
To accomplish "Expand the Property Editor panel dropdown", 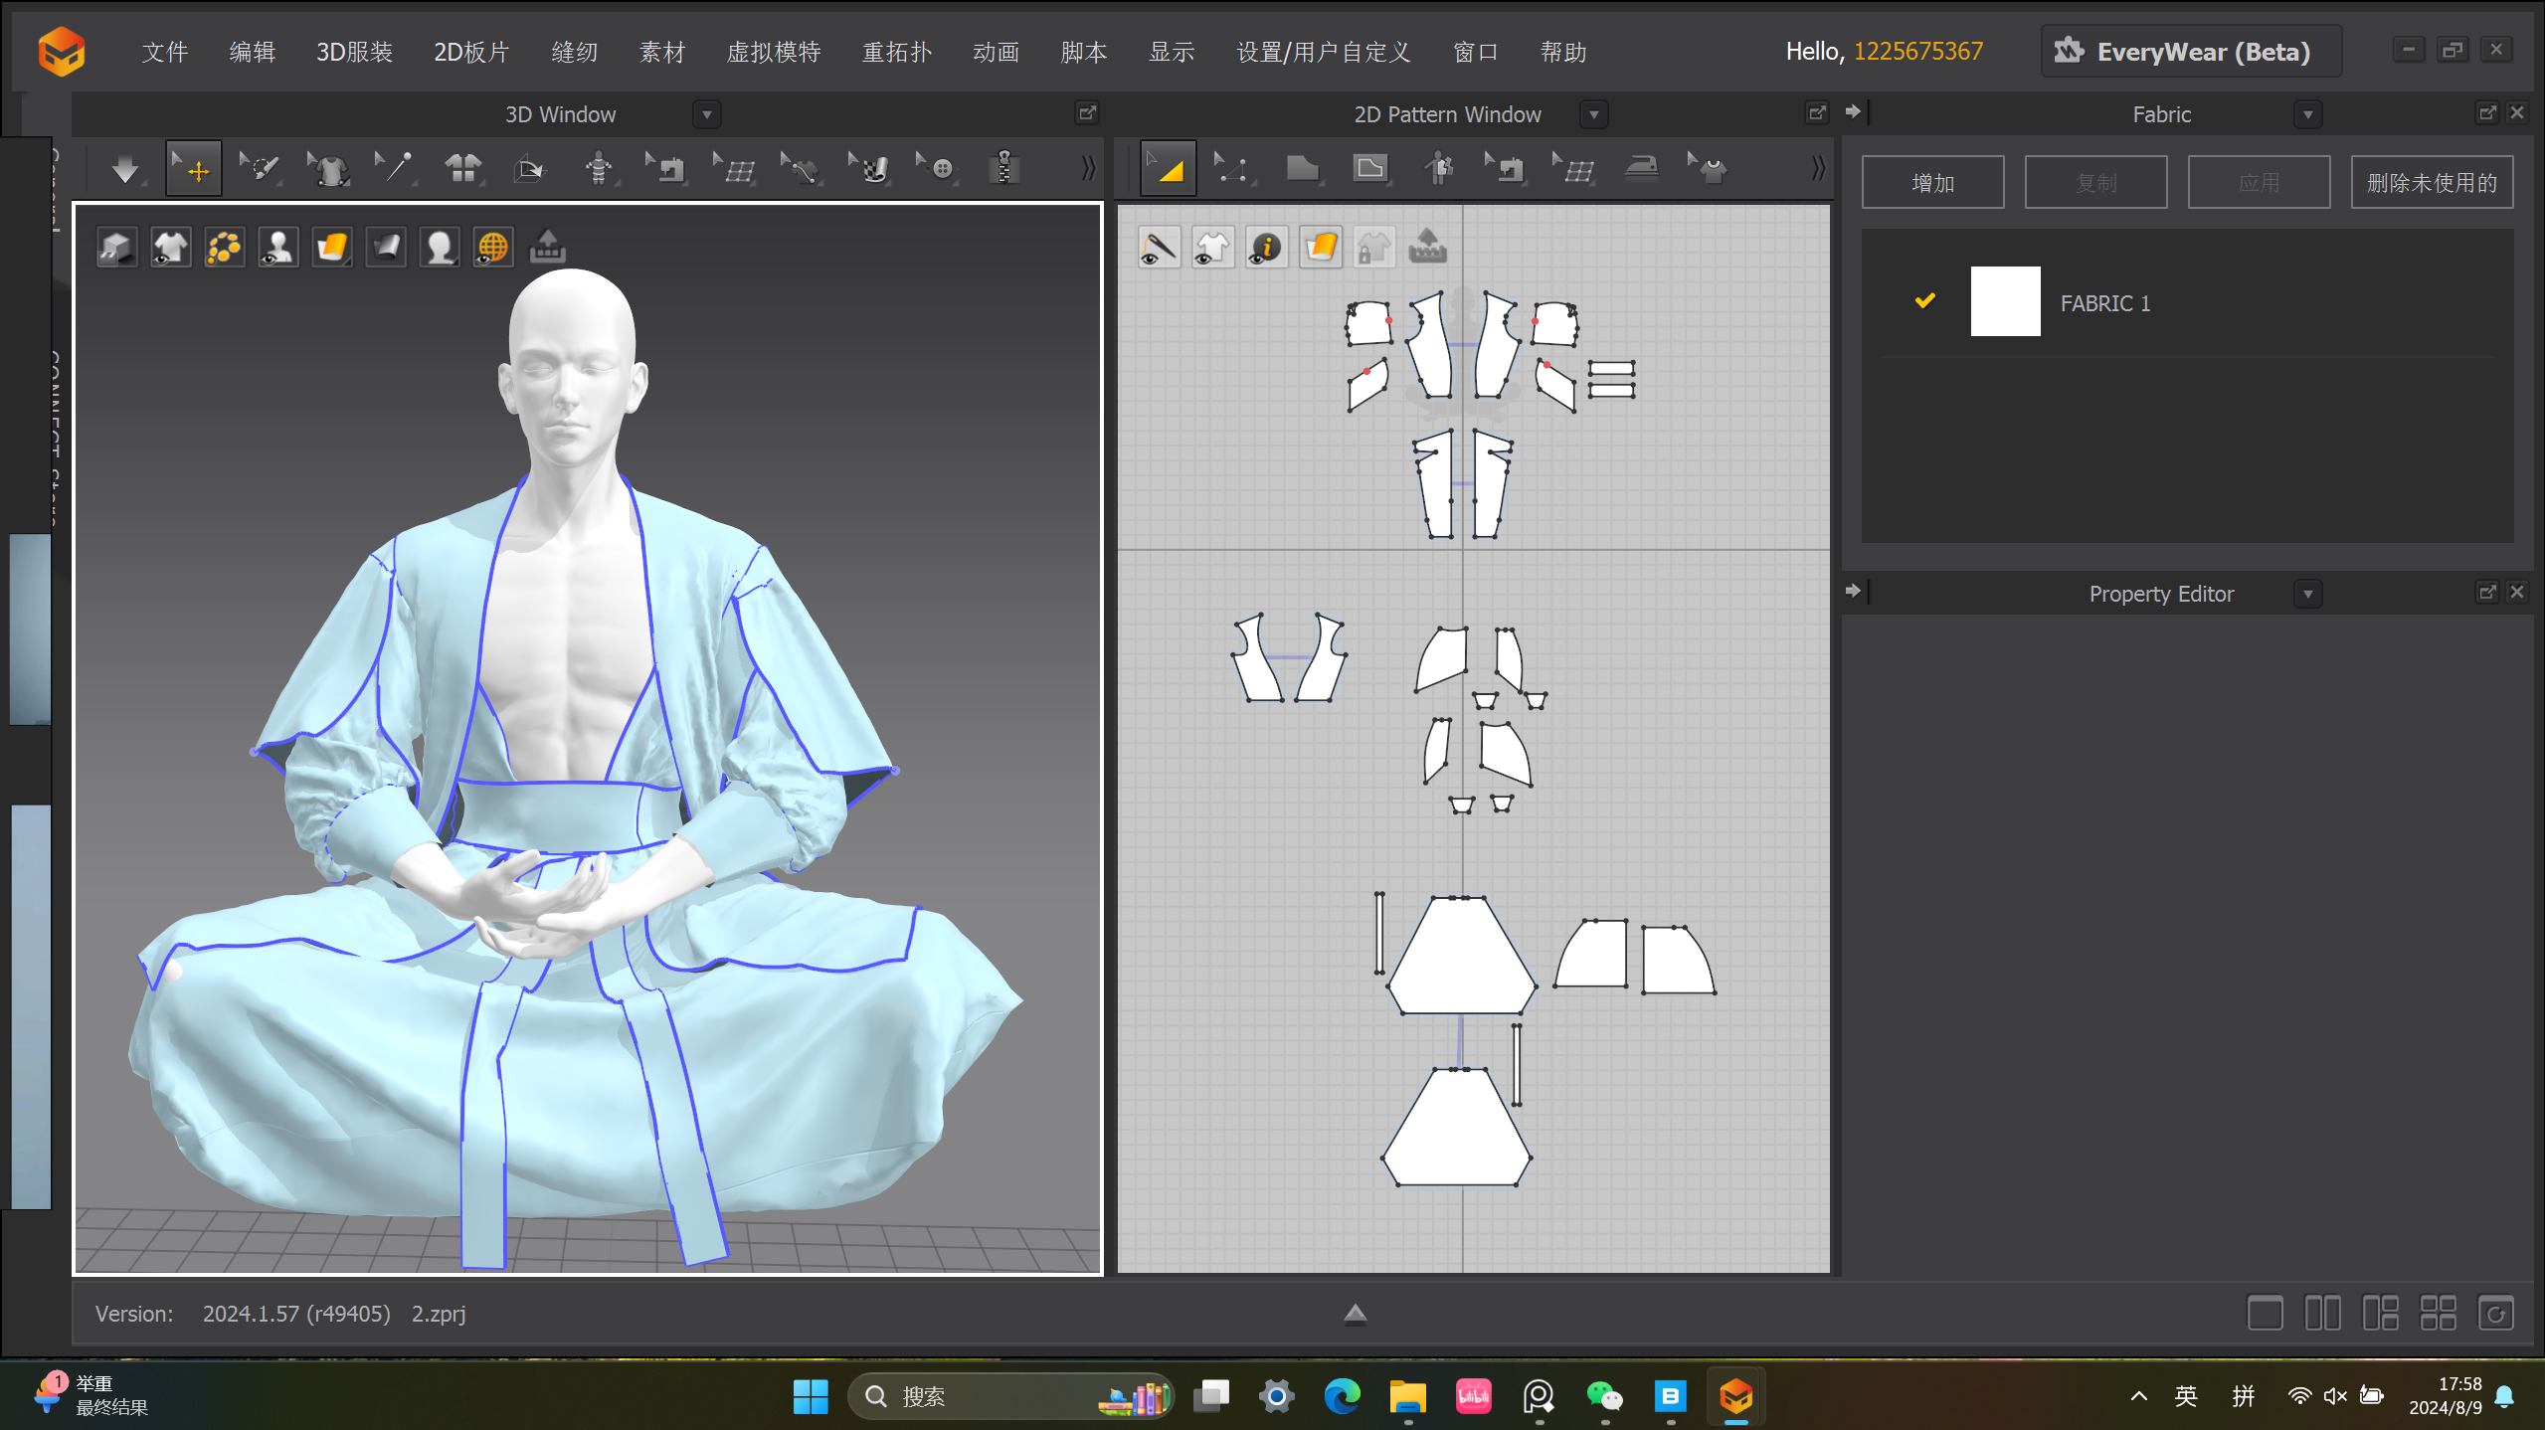I will click(x=2307, y=595).
